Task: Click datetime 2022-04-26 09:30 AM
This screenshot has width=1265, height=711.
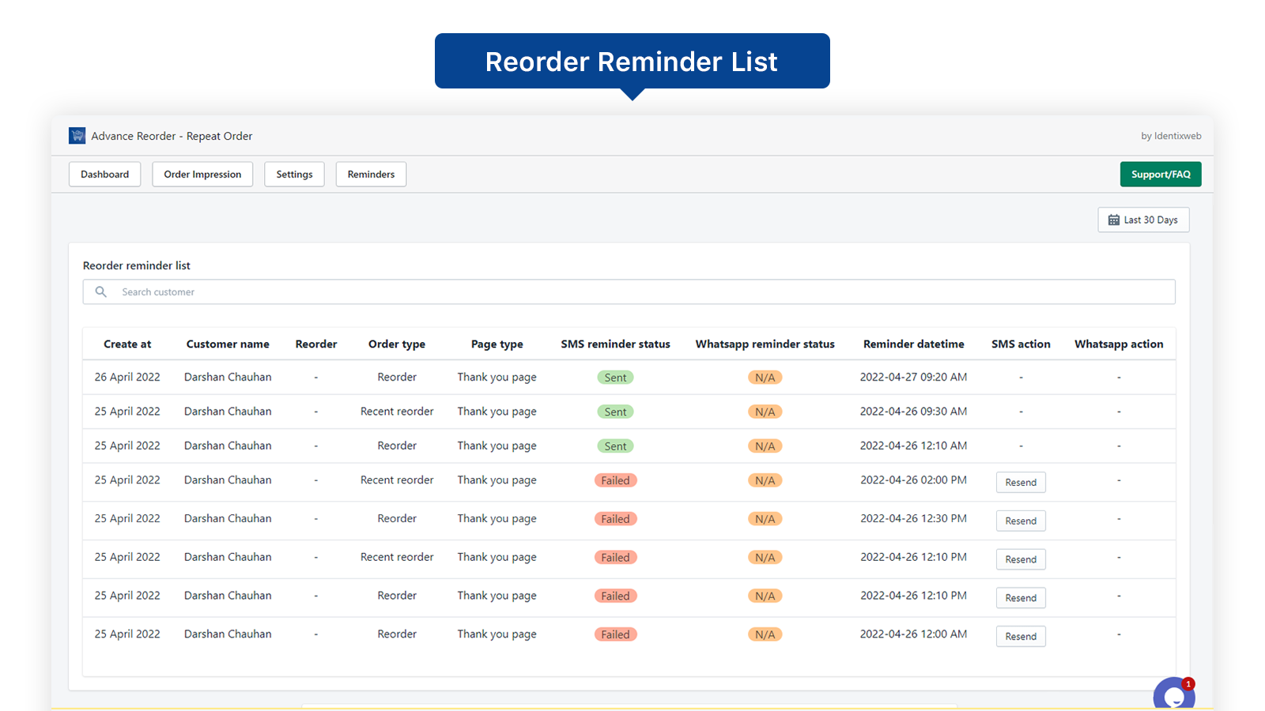Action: point(913,412)
